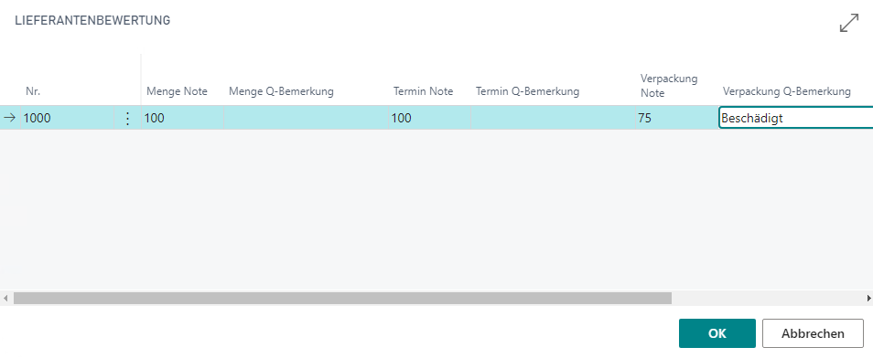Open the row options three-dot menu
Viewport: 873px width, 358px height.
point(127,119)
